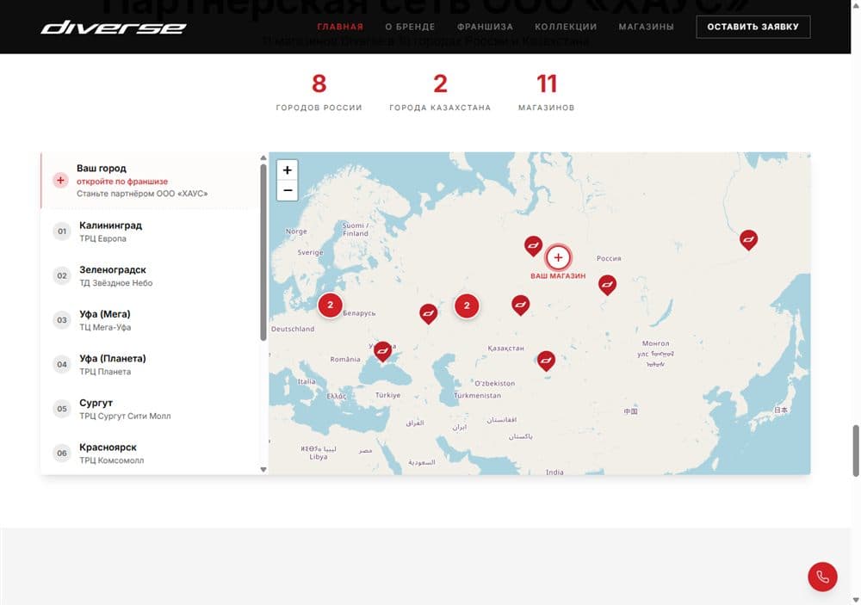Select Калининград ТРЦ Европа in list

pyautogui.click(x=151, y=232)
